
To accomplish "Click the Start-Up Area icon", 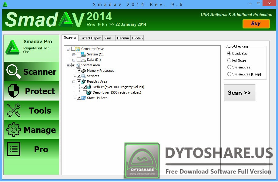I will click(x=83, y=98).
